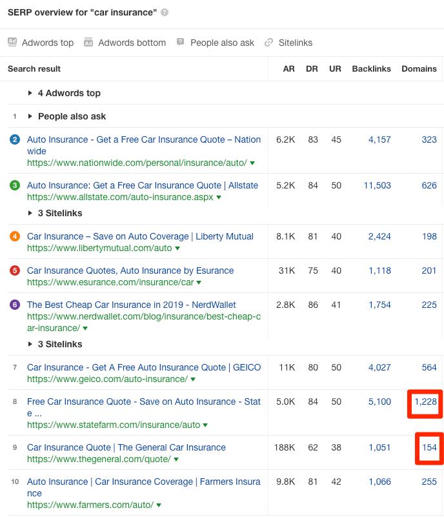Toggle the "Adwords top" filter
Screen dimensions: 444x517
point(41,43)
